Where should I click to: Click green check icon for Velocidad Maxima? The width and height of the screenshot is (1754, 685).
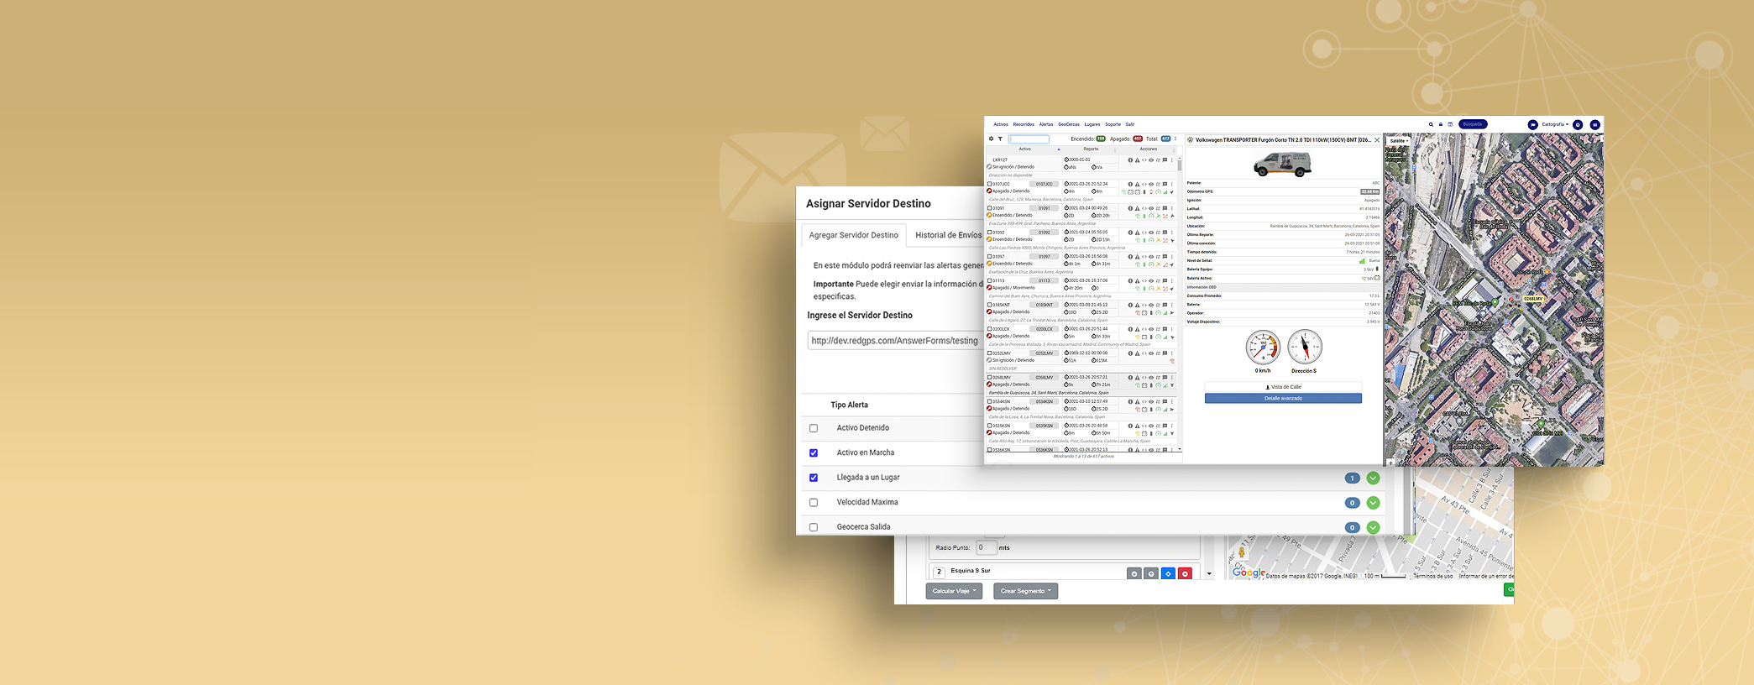click(1373, 503)
